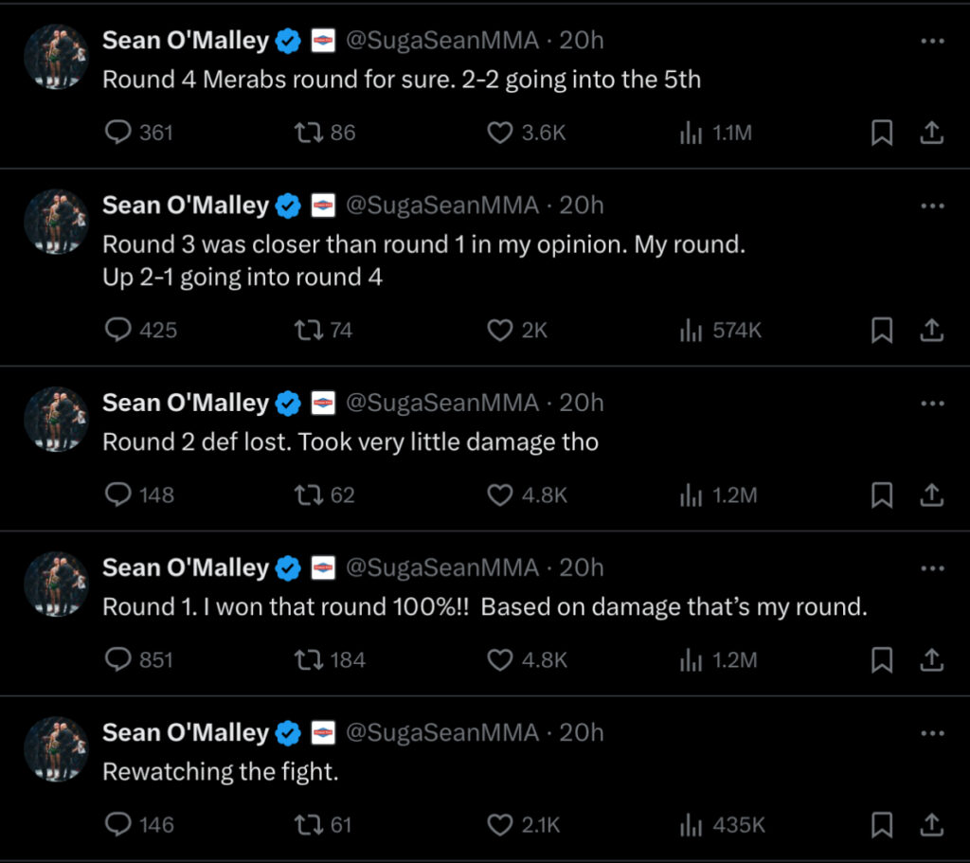
Task: Reply to the Round 1 tweet with 851 replies
Action: [138, 660]
